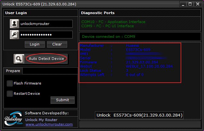This screenshot has height=131, width=204.
Task: Click 'Device connected on : COM9' status text
Action: [x=108, y=37]
